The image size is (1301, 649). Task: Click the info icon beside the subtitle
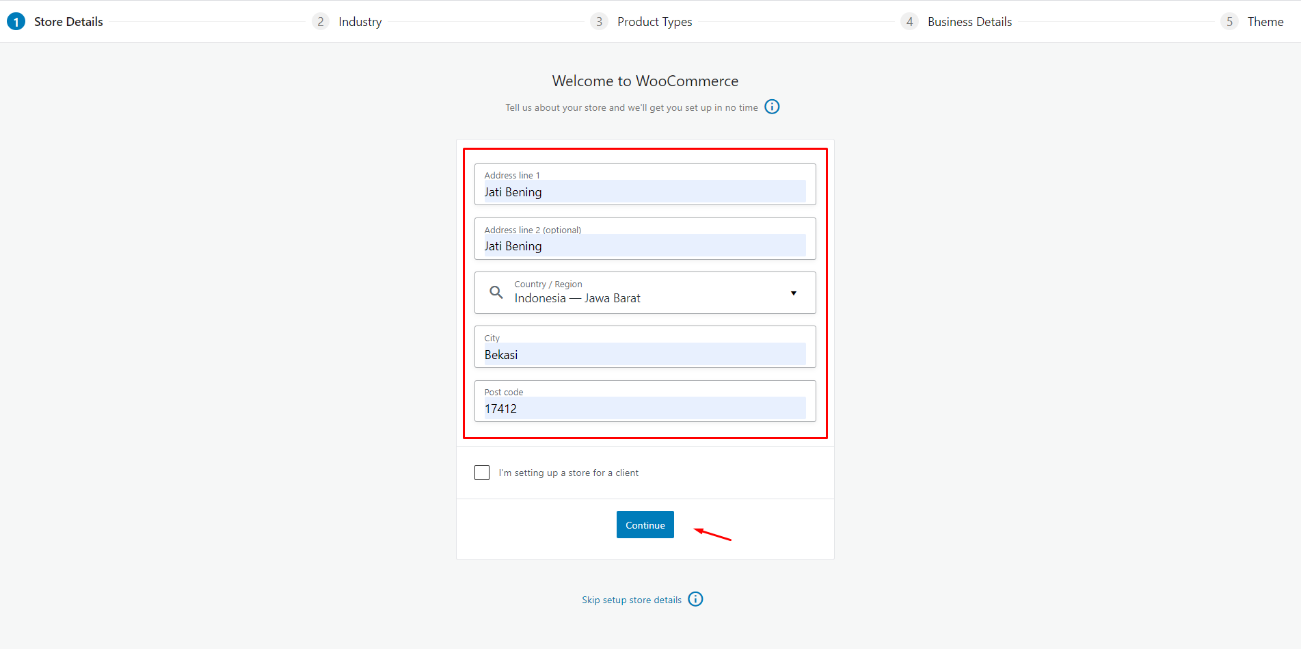[772, 107]
